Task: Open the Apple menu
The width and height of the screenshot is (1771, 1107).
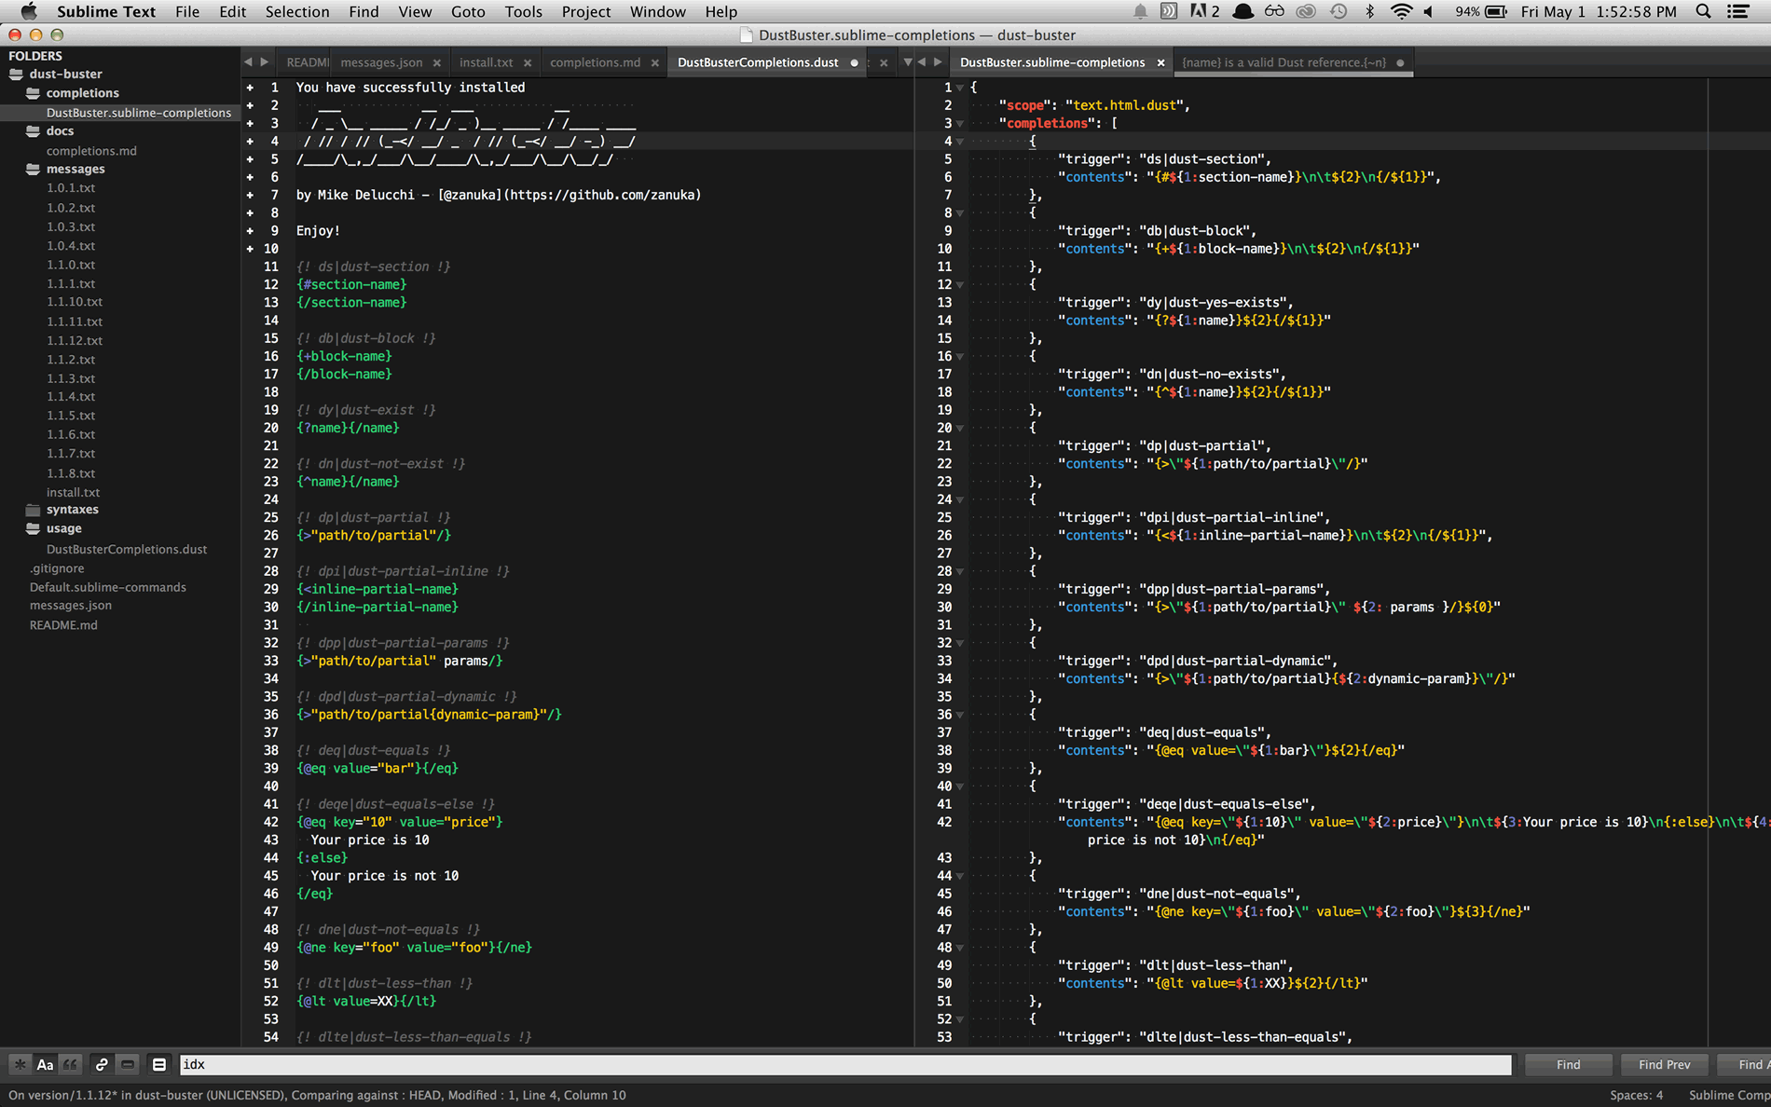Action: pos(29,11)
